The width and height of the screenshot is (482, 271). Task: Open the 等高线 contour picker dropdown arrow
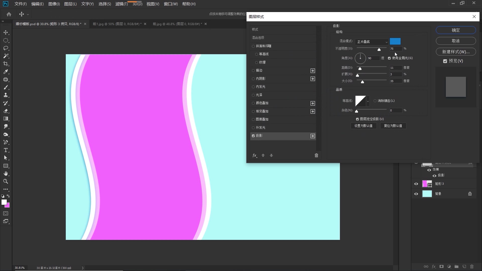click(x=368, y=101)
